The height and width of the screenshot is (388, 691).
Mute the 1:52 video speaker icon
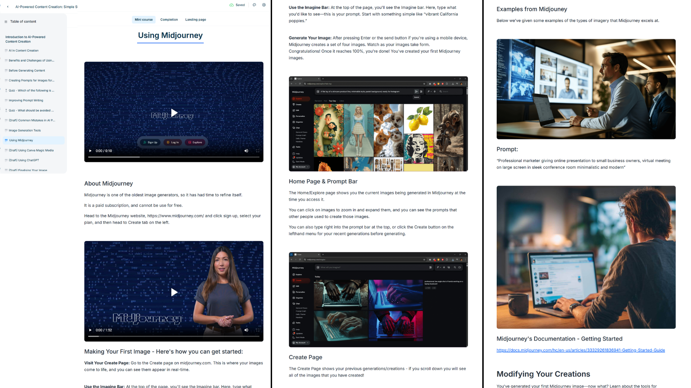point(246,330)
